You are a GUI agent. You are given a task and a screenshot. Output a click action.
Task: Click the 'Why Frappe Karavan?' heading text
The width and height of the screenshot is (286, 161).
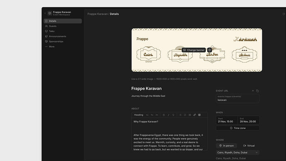146,122
